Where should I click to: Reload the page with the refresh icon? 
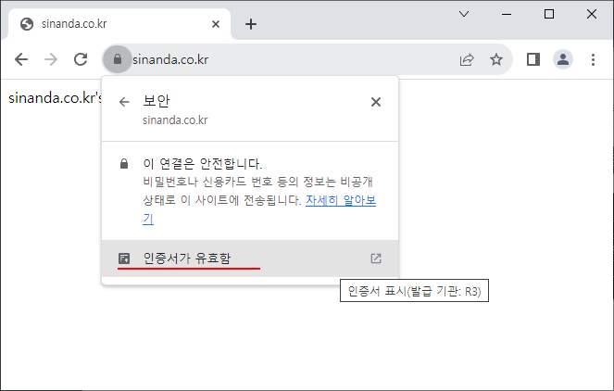click(x=81, y=59)
